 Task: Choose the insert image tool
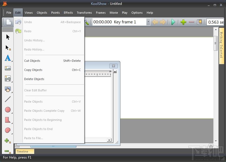click(8, 68)
